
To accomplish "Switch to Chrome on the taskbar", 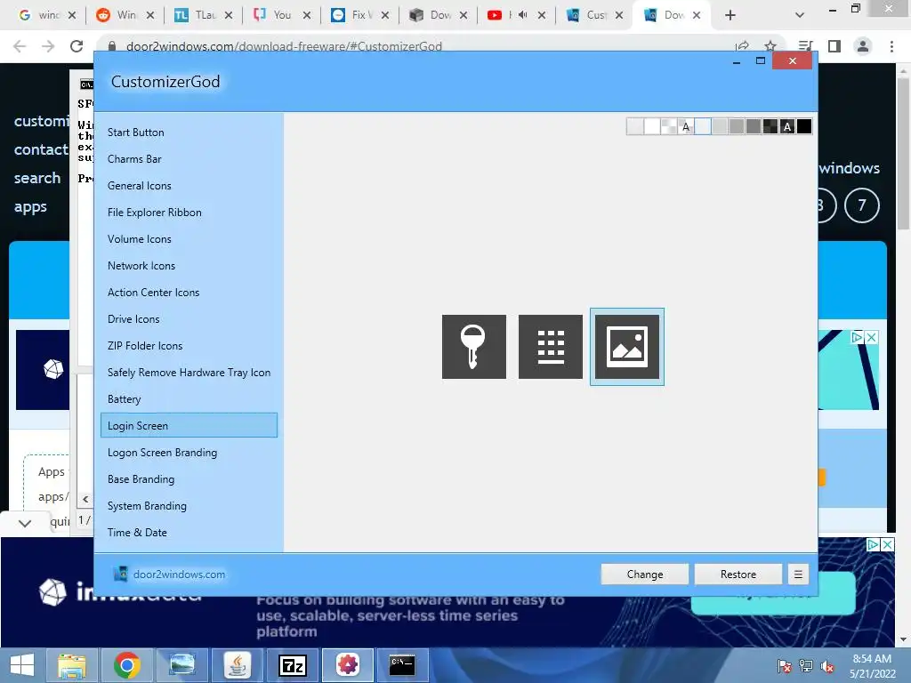I will coord(126,665).
